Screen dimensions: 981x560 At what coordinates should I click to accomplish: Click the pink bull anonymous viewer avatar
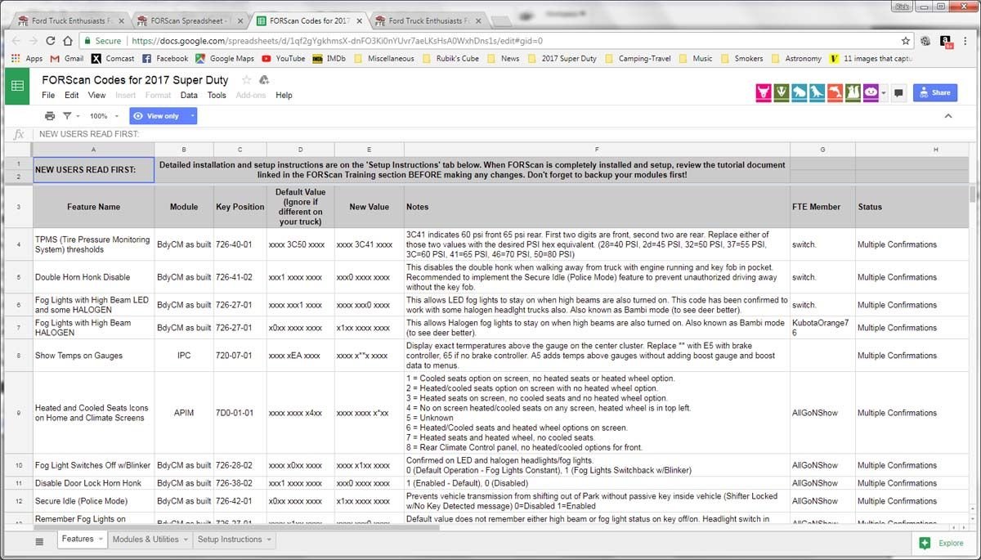[763, 92]
